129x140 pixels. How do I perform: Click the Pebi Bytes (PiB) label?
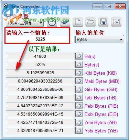[x=101, y=106]
